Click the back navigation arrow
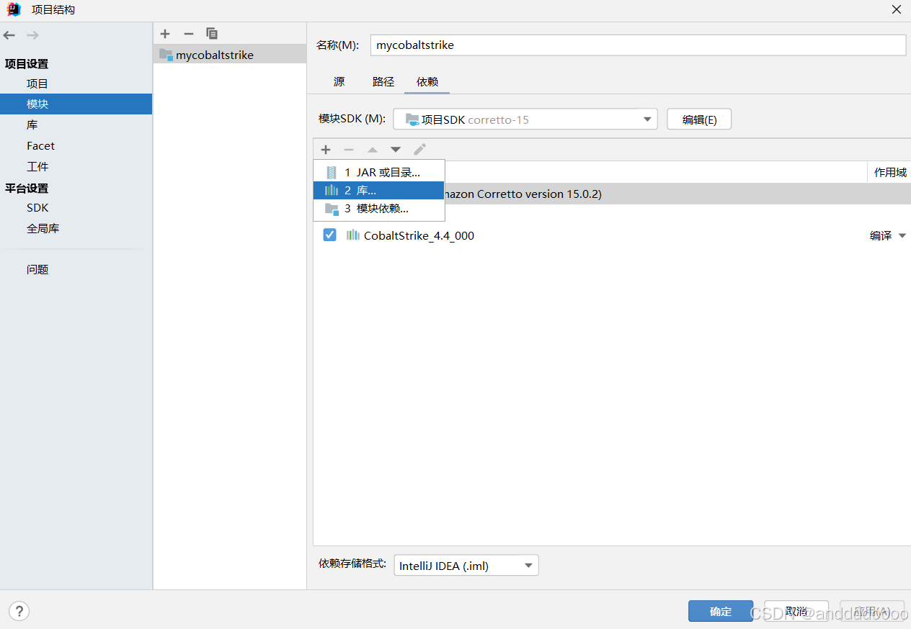Screen dimensions: 911x629 click(9, 35)
